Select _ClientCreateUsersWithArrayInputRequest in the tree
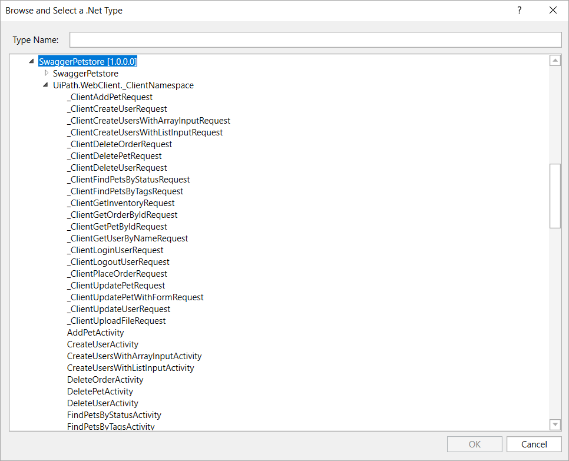This screenshot has height=461, width=569. click(148, 121)
